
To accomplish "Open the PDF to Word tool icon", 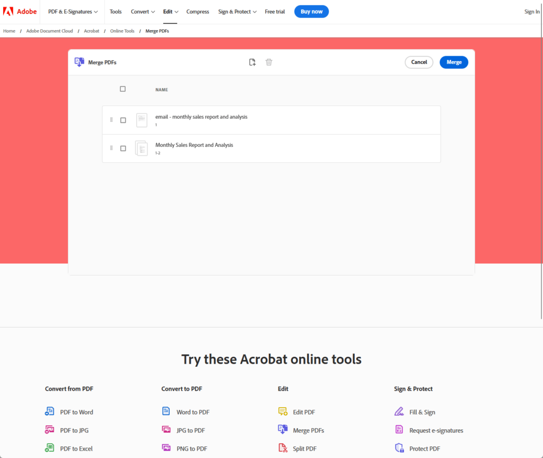I will [49, 411].
